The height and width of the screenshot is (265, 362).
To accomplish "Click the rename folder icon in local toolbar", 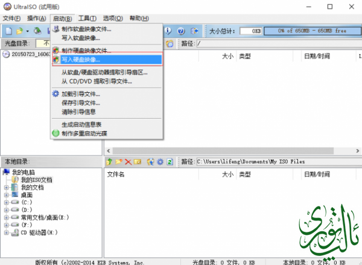I will (x=138, y=162).
